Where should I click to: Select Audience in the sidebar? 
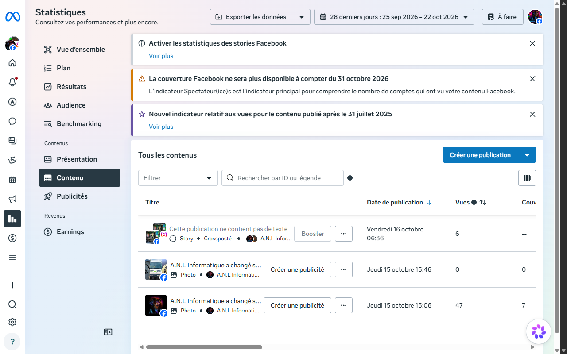(80, 105)
